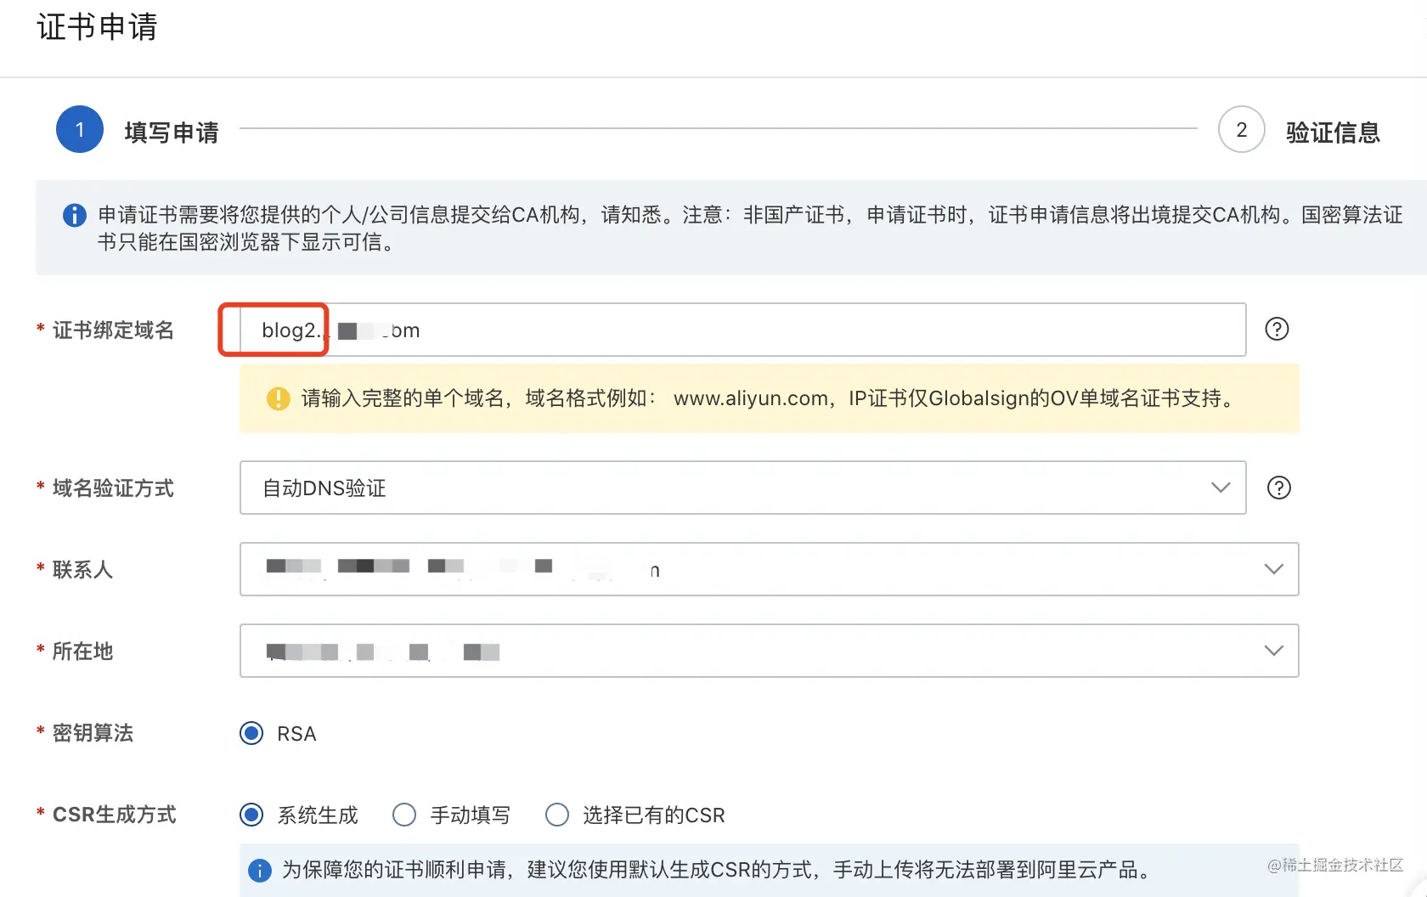The height and width of the screenshot is (897, 1427).
Task: Click step 1 circle 填写申请
Action: 80,129
